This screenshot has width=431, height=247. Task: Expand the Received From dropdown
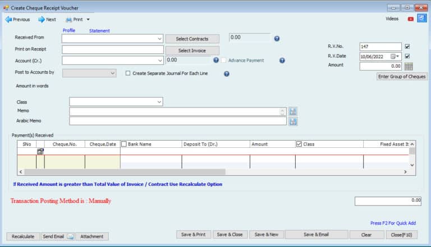(160, 39)
